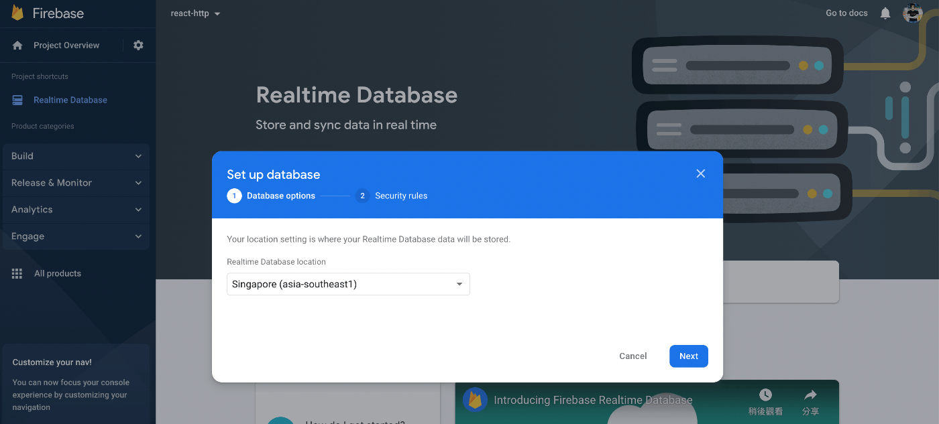Click the video share arrow icon

pos(810,395)
